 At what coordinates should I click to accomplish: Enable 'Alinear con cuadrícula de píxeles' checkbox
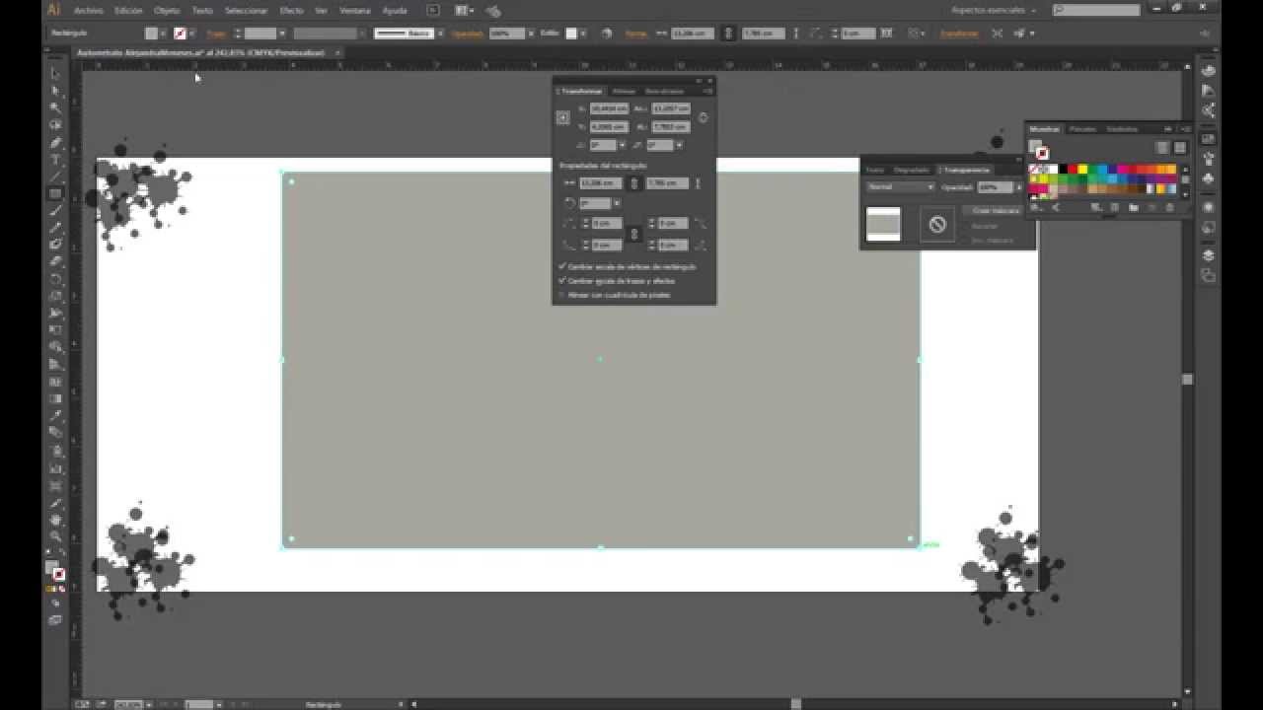click(x=562, y=294)
